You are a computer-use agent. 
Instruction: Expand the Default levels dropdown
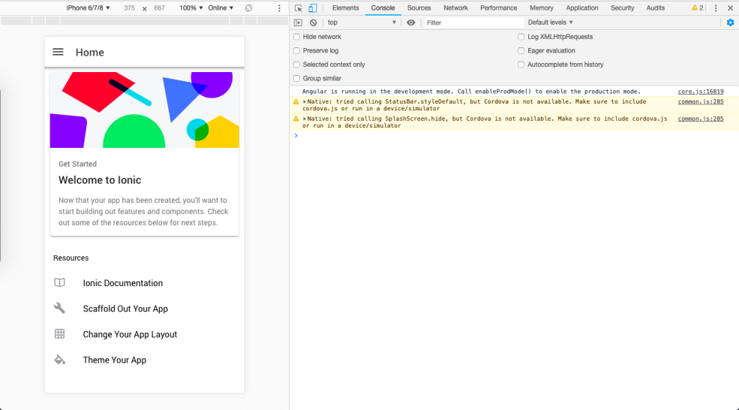tap(550, 23)
